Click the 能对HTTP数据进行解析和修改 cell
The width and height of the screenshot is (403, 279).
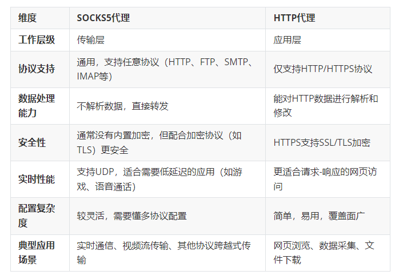[326, 106]
